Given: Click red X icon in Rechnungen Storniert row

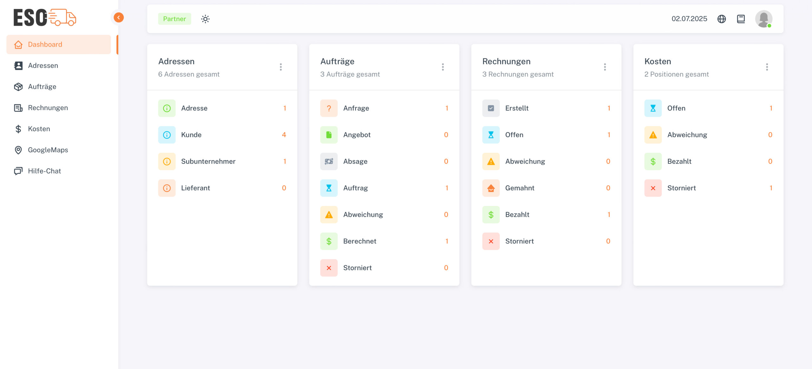Looking at the screenshot, I should pos(491,241).
